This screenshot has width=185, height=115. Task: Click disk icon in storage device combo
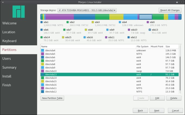point(60,10)
